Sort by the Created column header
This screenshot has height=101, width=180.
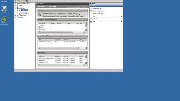tap(82, 40)
